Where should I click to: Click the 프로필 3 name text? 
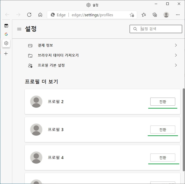(x=56, y=130)
